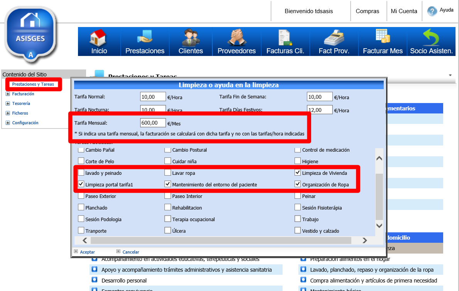This screenshot has width=459, height=291.
Task: Go to Proveedores handshake icon
Action: [x=236, y=38]
